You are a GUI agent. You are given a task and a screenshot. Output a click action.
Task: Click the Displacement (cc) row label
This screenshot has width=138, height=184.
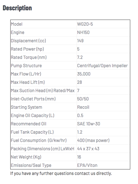coord(28,41)
